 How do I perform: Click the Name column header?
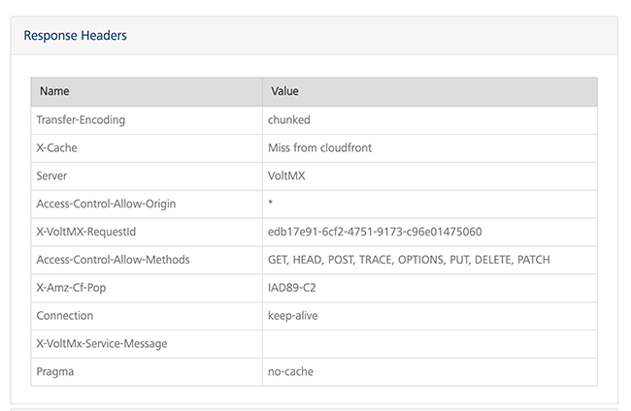coord(54,91)
